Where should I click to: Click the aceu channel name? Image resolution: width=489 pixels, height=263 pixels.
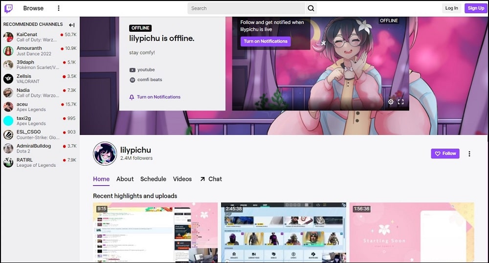click(x=22, y=105)
